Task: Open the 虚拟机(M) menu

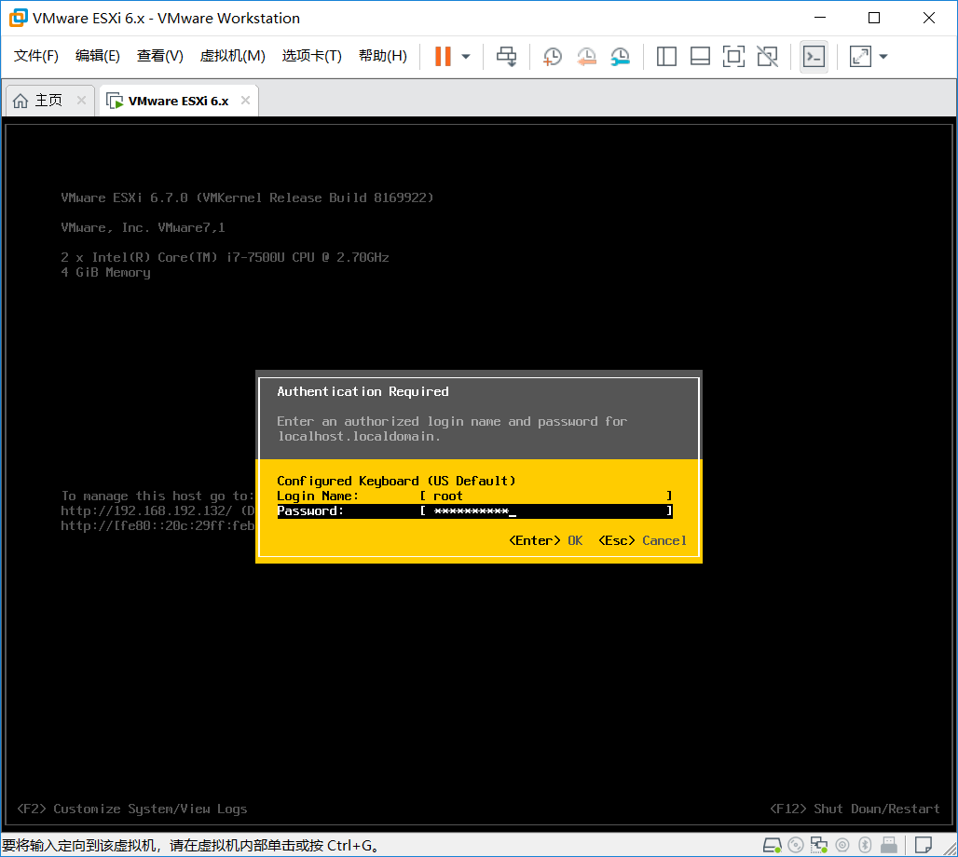Action: tap(232, 56)
